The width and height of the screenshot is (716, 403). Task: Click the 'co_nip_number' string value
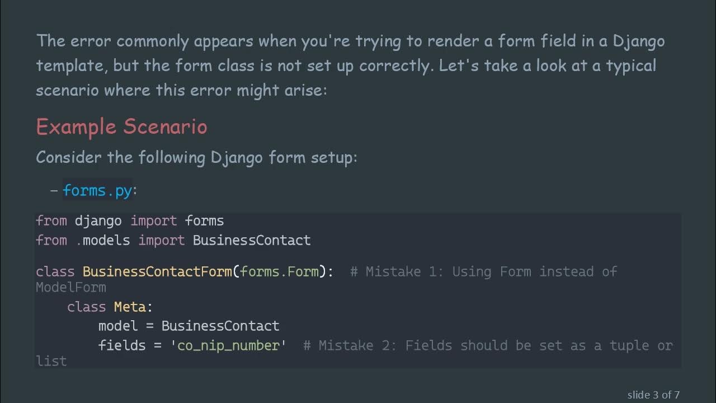[x=228, y=345]
